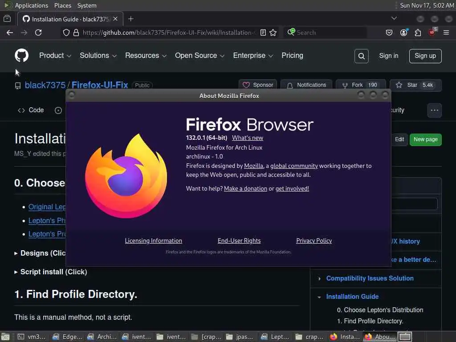Click the black7375 owner link

(x=45, y=85)
